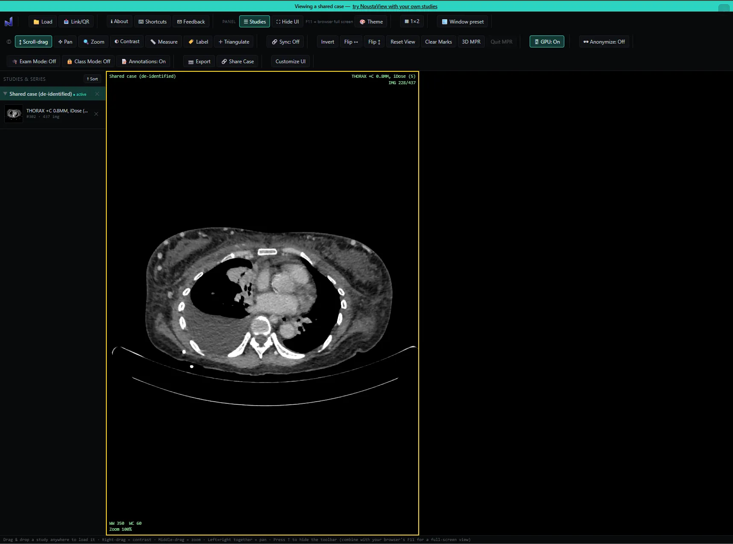Screen dimensions: 733x544
Task: Select the Contrast tool
Action: pyautogui.click(x=127, y=41)
